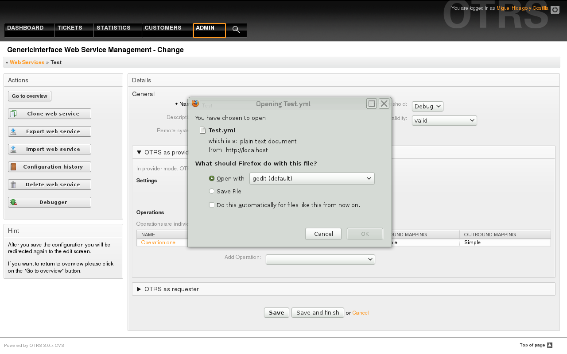Open the Statistics menu
This screenshot has width=567, height=354.
pos(113,28)
